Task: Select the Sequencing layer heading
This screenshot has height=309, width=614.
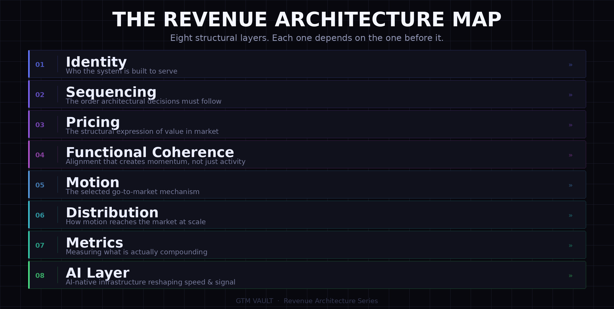Action: 111,92
